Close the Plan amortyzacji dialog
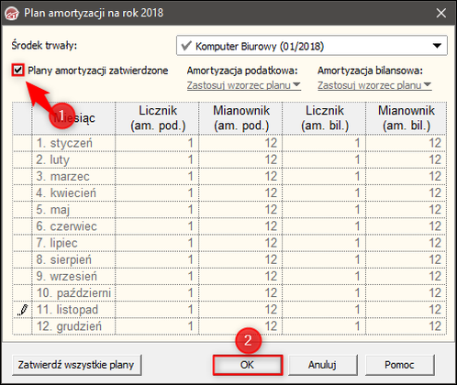457x385 pixels. pos(440,13)
